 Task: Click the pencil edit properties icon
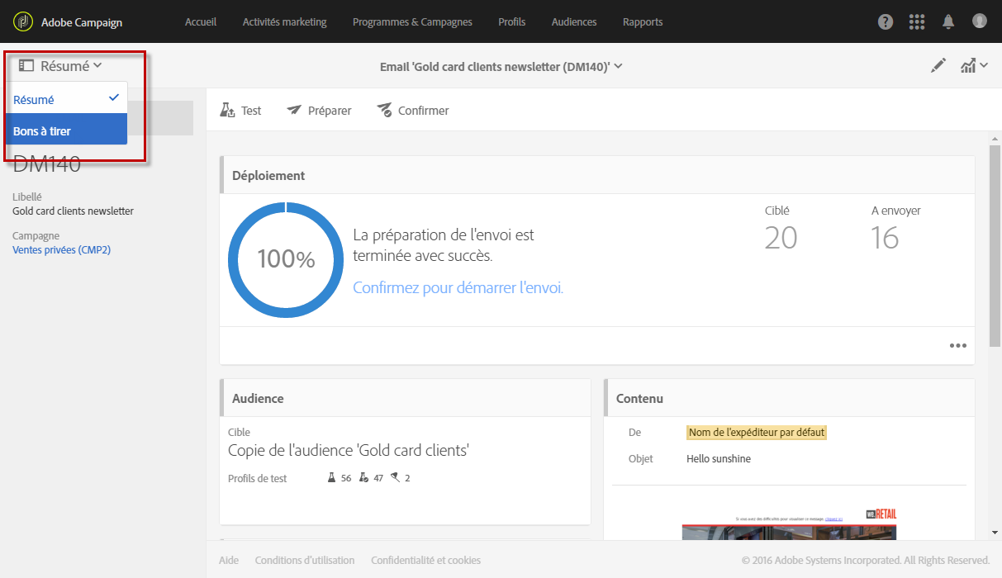click(938, 66)
